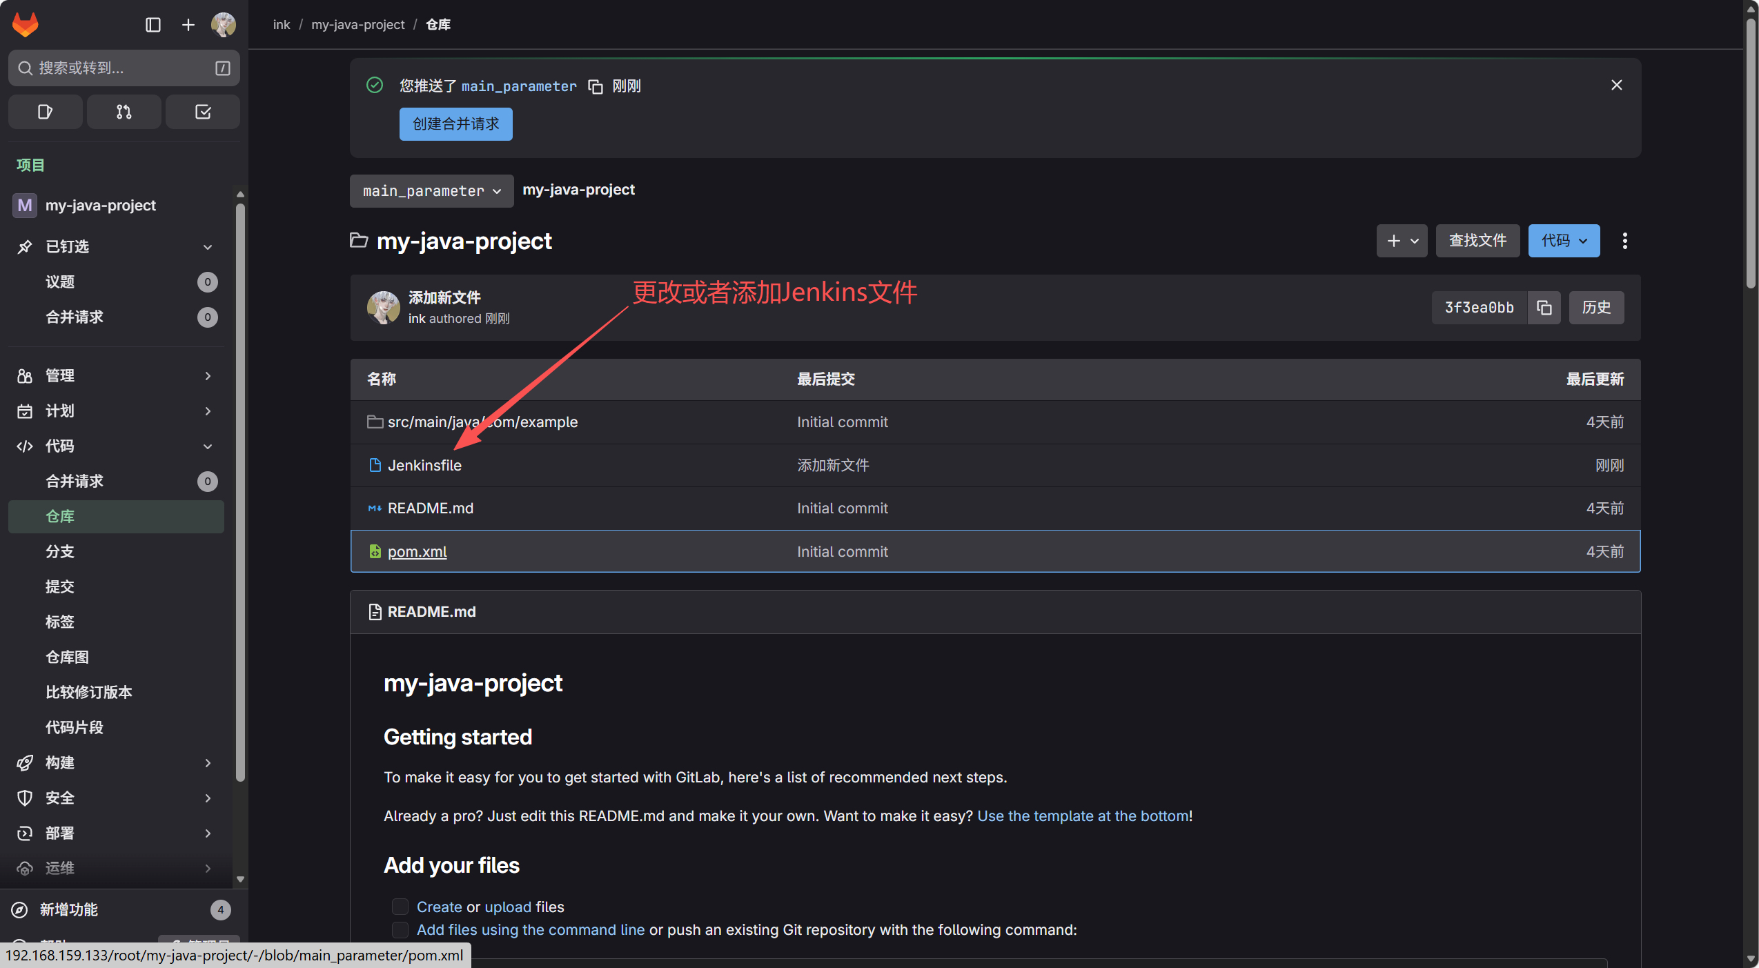The width and height of the screenshot is (1759, 968).
Task: Copy the main_parameter branch name
Action: [x=595, y=86]
